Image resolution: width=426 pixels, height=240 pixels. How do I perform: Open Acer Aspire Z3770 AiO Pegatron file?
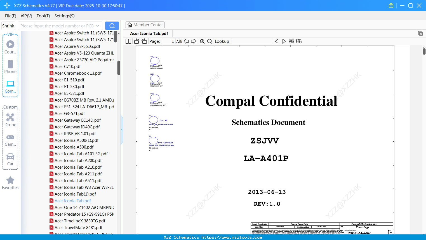click(x=84, y=60)
